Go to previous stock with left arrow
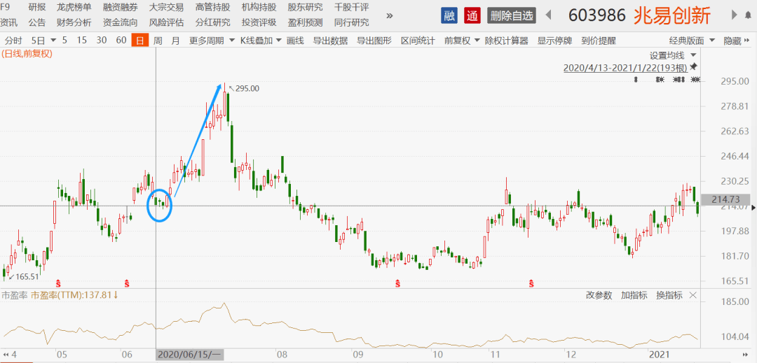This screenshot has width=757, height=363. coord(548,15)
